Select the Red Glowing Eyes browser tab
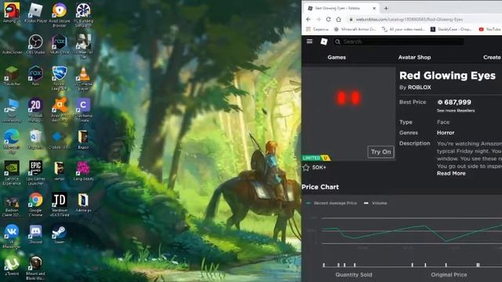 click(341, 9)
